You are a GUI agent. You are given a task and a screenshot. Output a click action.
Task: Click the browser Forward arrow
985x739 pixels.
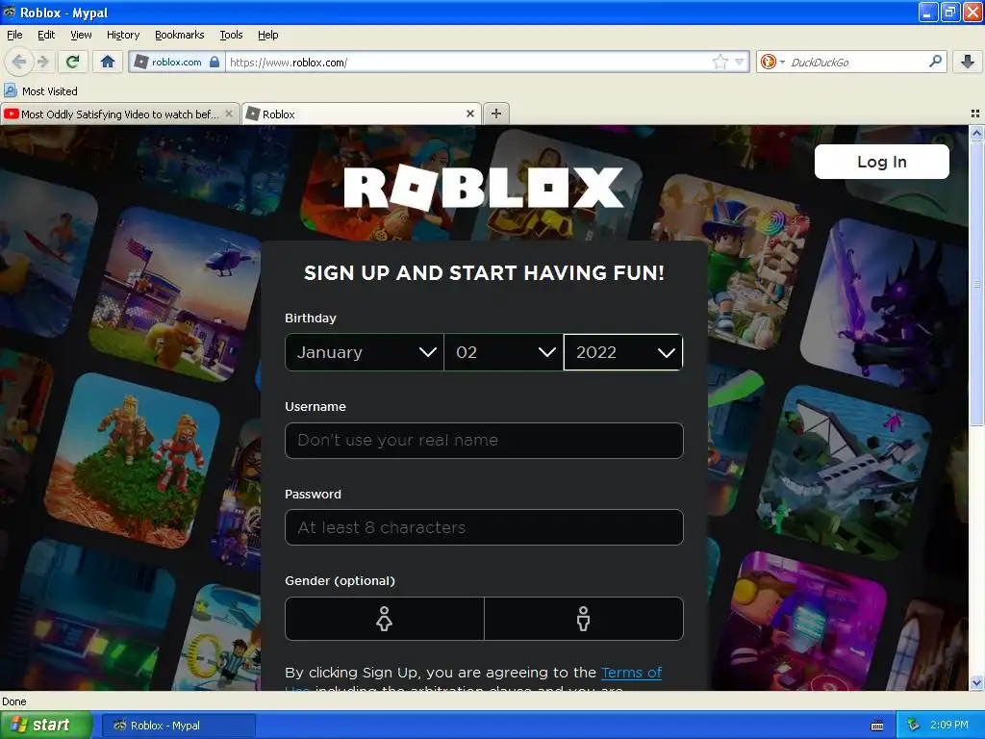(42, 62)
